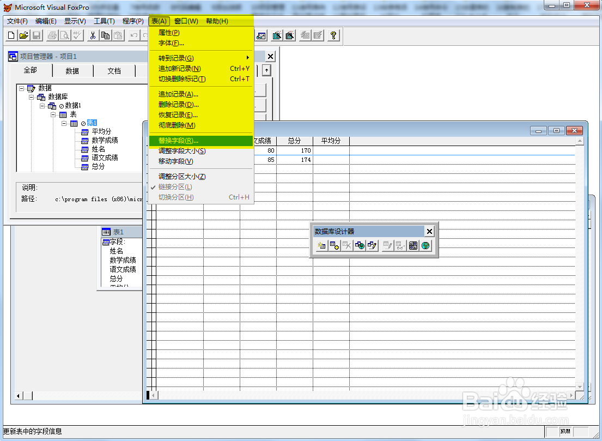The height and width of the screenshot is (441, 602).
Task: Collapse the 数据库 node in project tree
Action: click(32, 97)
